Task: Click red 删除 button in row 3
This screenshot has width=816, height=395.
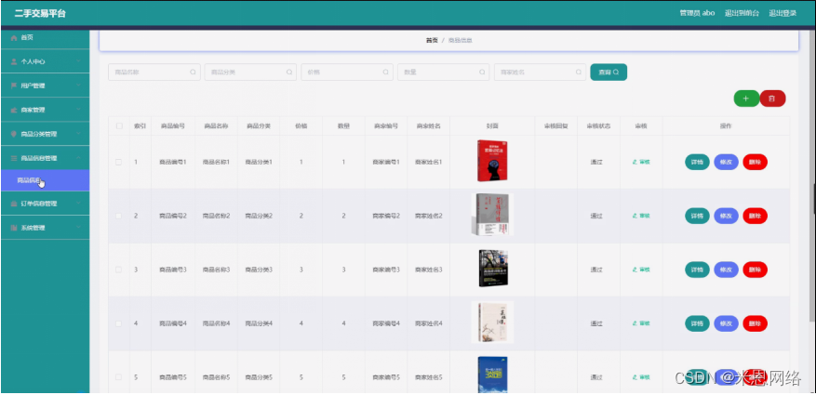Action: tap(756, 270)
